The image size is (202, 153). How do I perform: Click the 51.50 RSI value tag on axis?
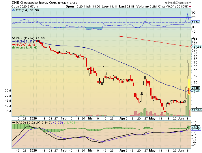point(196,22)
